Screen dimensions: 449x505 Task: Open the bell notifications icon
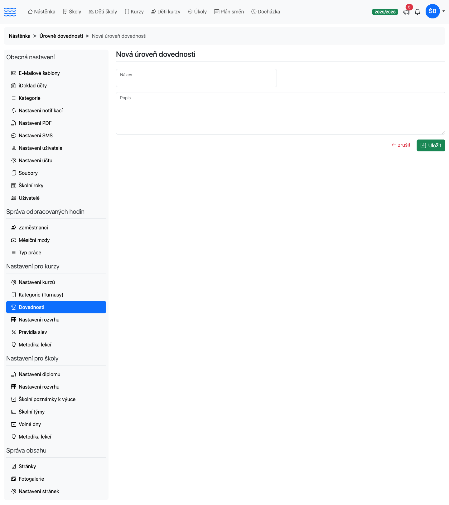point(418,12)
